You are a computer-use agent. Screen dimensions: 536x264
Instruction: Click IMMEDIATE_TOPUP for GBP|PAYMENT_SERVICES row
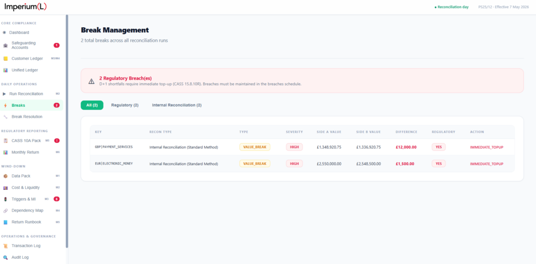click(x=487, y=147)
